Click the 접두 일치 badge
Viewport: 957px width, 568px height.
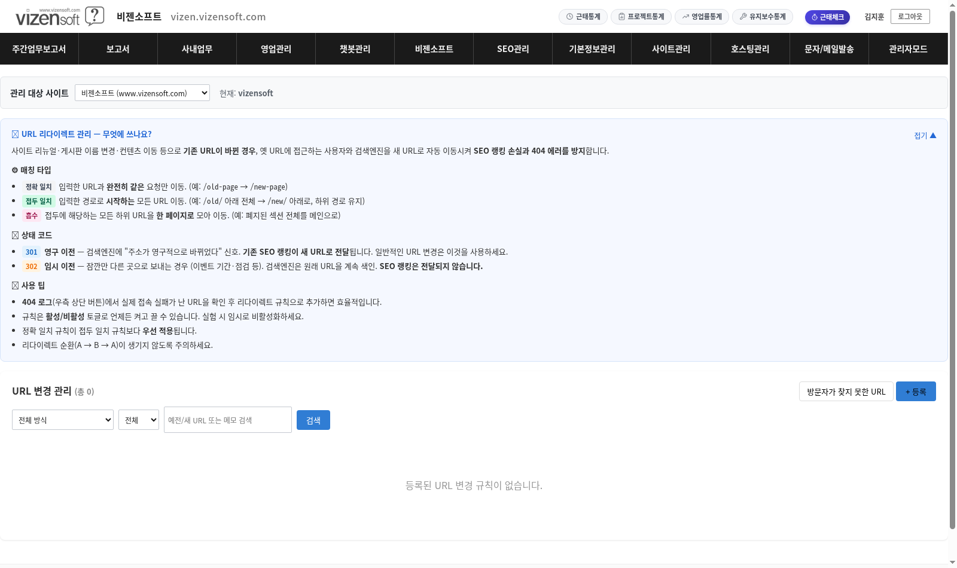click(39, 201)
